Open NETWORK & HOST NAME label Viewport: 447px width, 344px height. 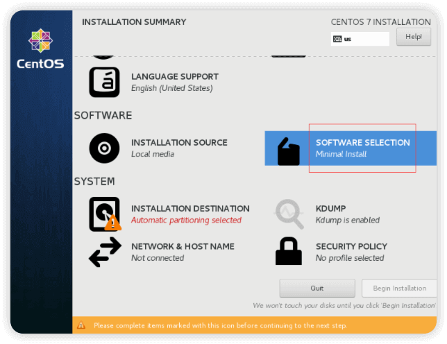pyautogui.click(x=183, y=246)
